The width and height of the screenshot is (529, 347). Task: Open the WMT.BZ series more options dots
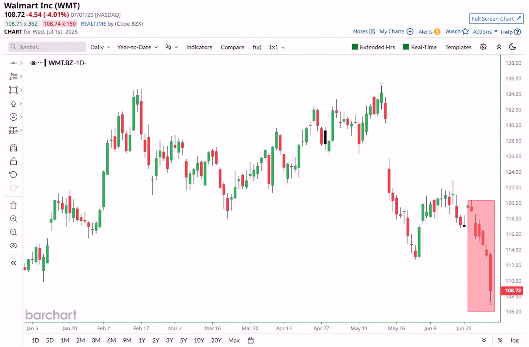[41, 62]
